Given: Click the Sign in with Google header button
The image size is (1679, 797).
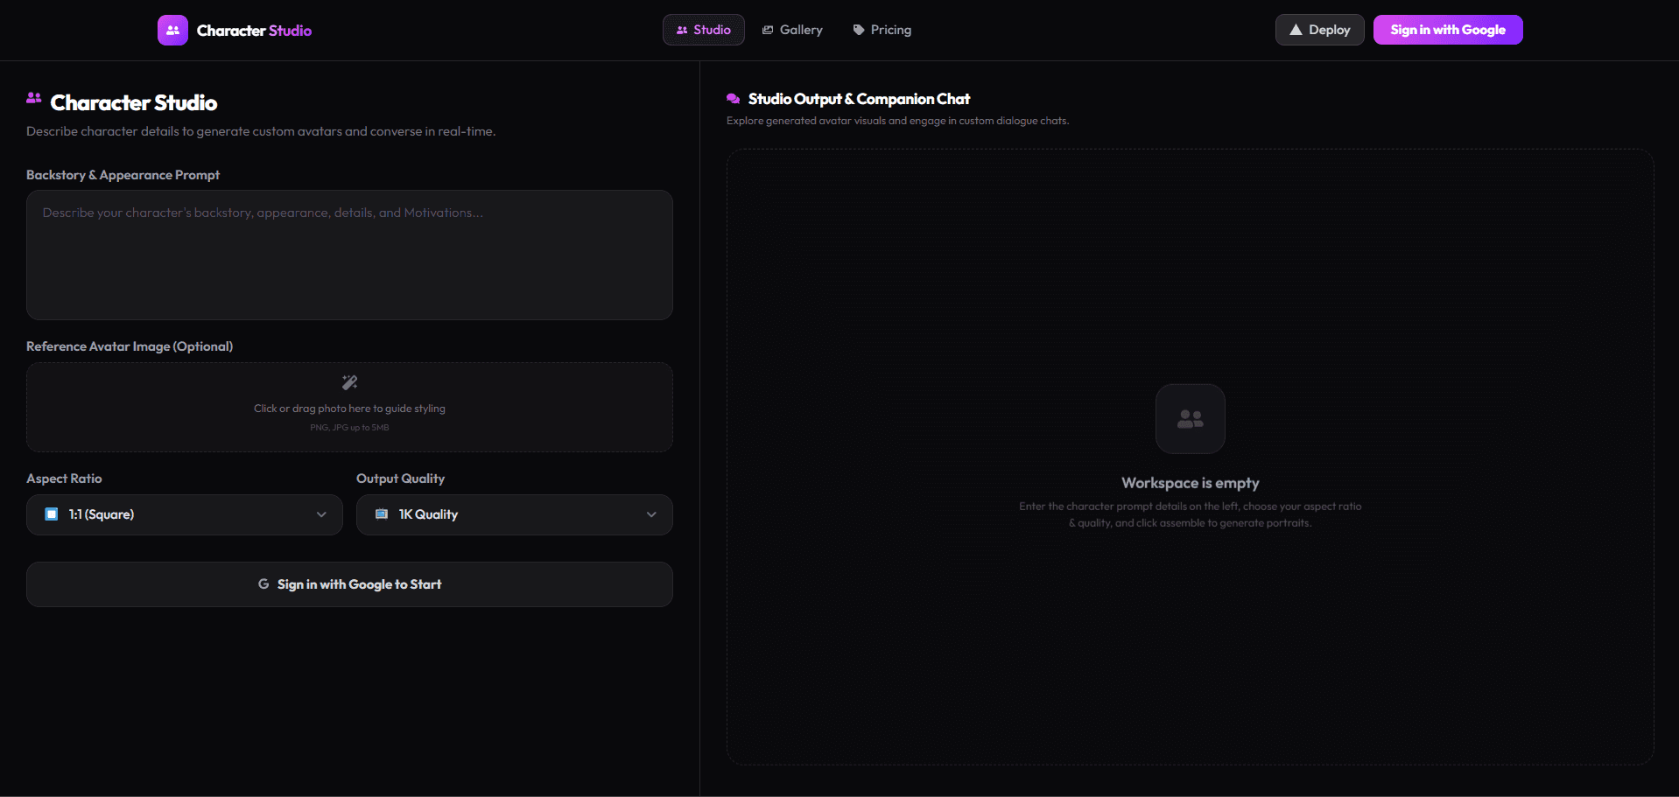Looking at the screenshot, I should 1448,30.
